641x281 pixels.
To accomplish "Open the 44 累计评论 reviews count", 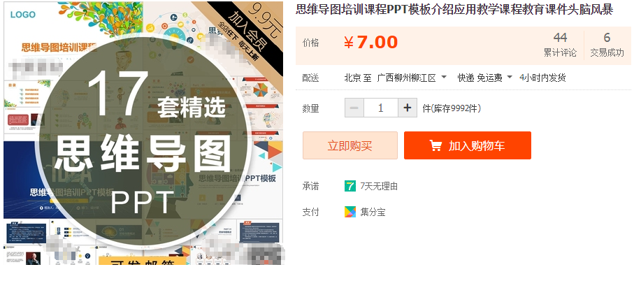I will [x=560, y=45].
